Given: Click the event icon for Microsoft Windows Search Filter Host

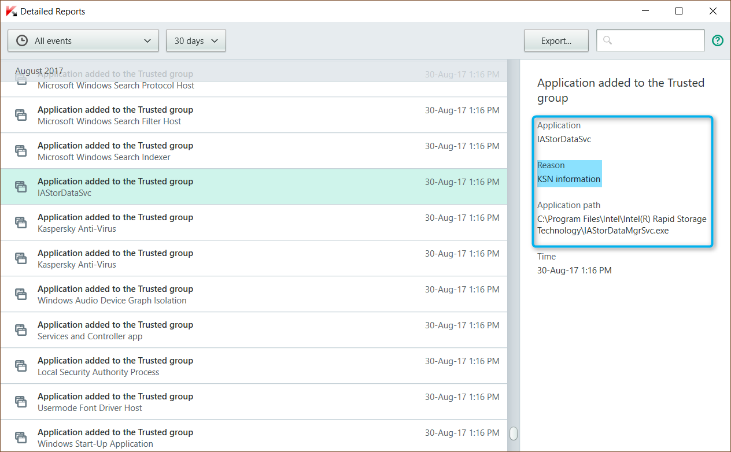Looking at the screenshot, I should pos(21,115).
